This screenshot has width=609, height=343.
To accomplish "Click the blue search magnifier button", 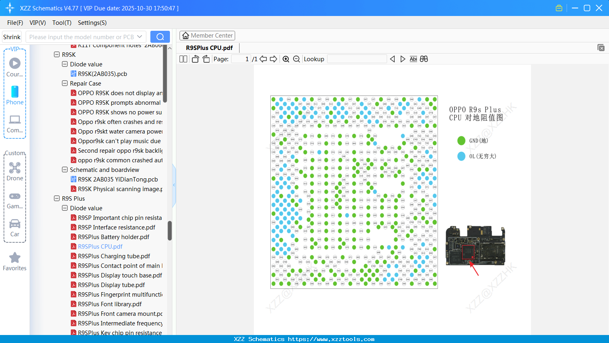I will pyautogui.click(x=160, y=37).
